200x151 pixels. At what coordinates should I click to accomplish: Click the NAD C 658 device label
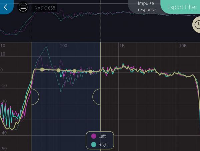click(x=45, y=8)
